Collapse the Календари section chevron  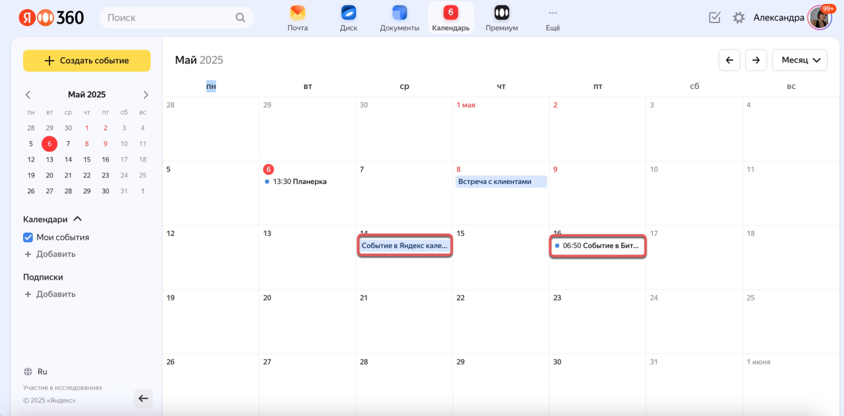[x=77, y=219]
